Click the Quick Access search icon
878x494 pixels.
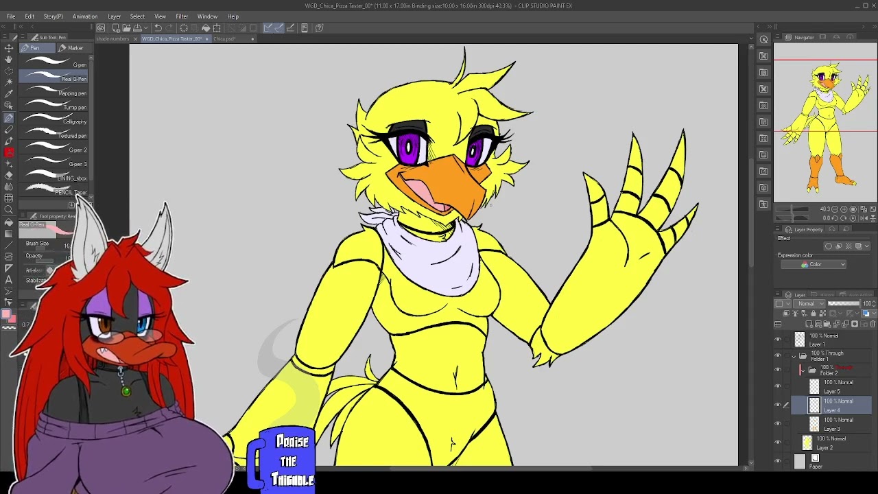763,39
